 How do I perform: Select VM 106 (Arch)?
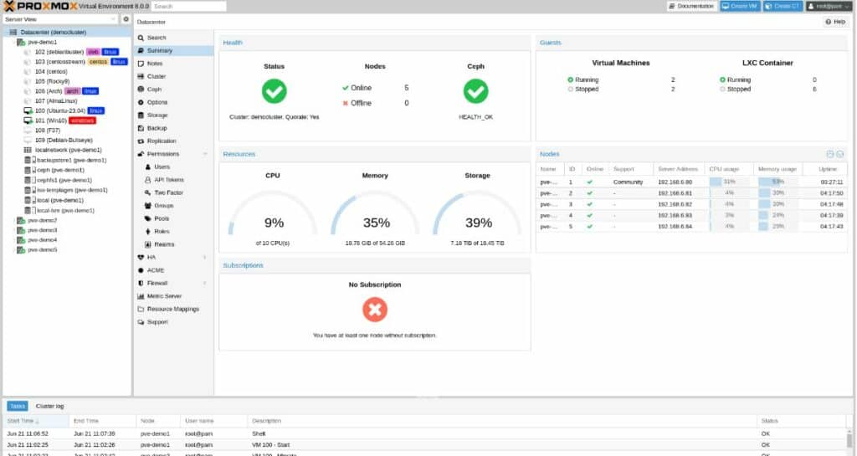pyautogui.click(x=48, y=91)
